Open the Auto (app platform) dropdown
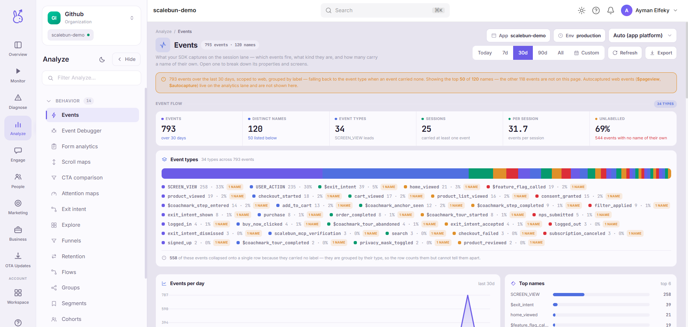The image size is (688, 327). 642,35
